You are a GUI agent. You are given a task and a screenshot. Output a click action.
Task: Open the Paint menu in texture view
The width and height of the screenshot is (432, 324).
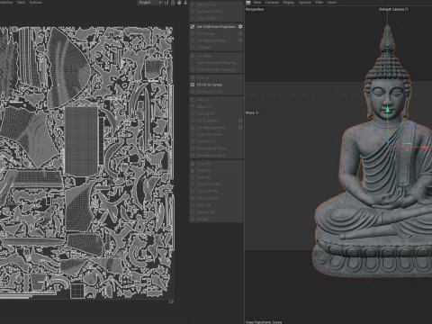[x=21, y=3]
